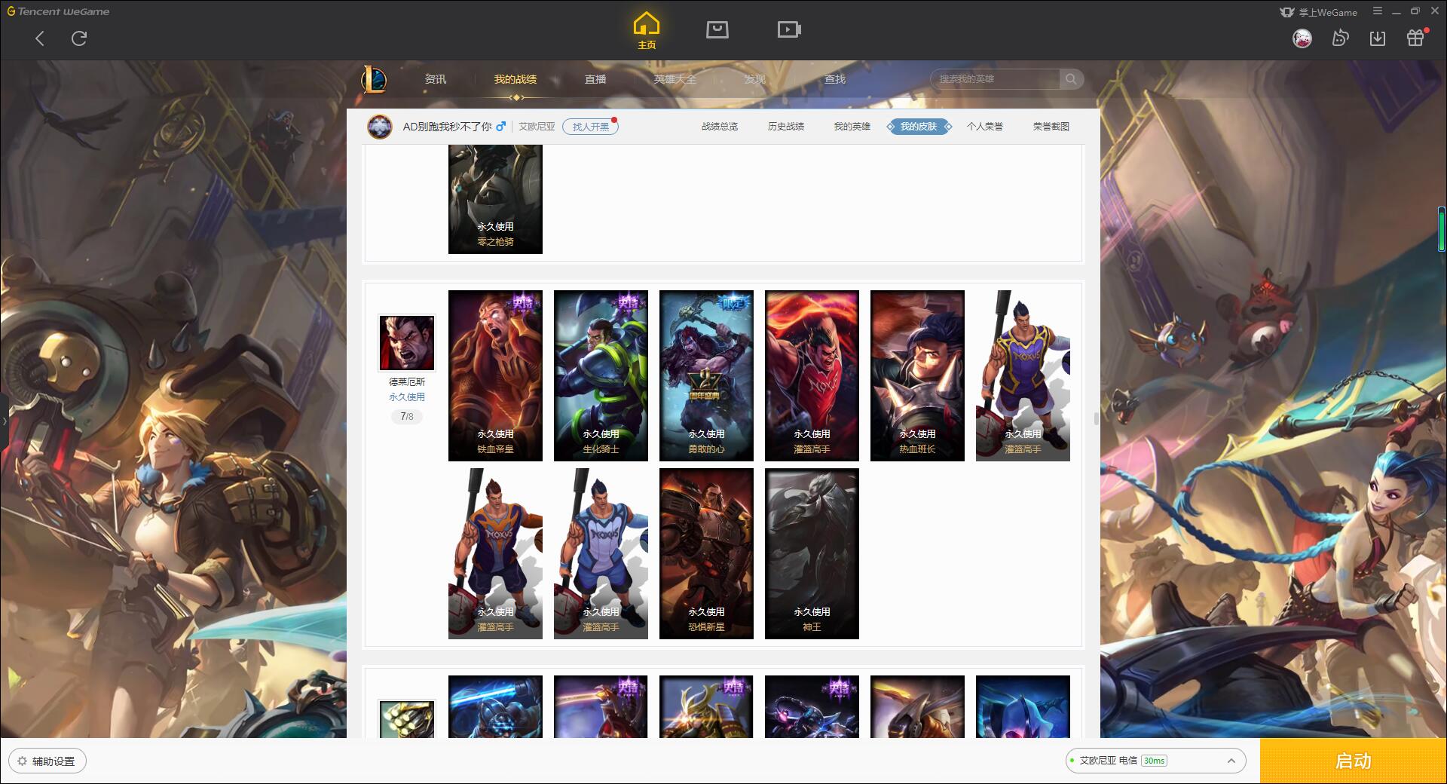Open the 发现 tab

(x=755, y=79)
